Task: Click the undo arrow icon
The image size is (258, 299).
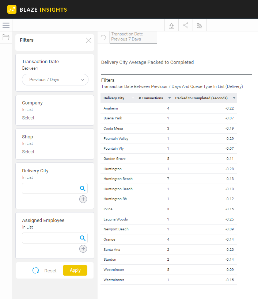Action: coord(103,37)
